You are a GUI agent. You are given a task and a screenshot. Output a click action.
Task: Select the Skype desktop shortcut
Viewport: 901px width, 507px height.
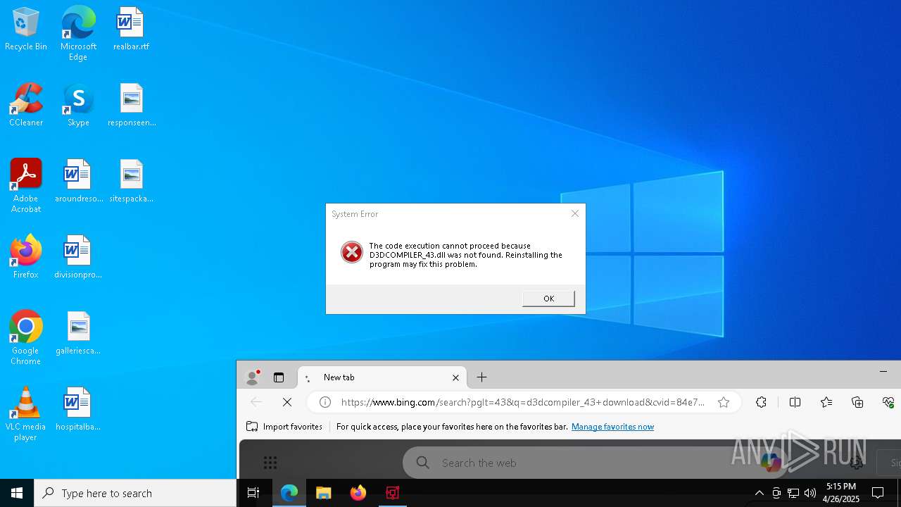pyautogui.click(x=78, y=106)
